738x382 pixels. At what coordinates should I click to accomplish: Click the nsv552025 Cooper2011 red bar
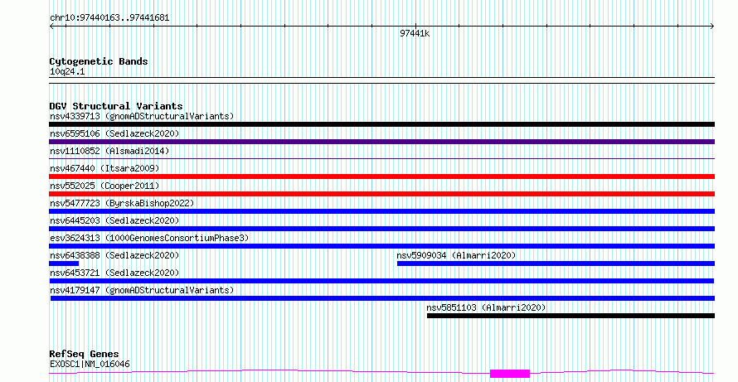pos(381,194)
